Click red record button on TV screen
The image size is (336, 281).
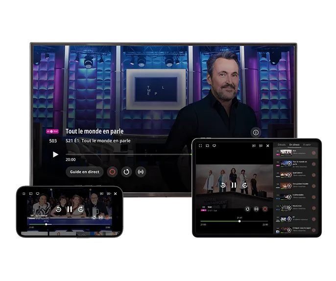112,172
